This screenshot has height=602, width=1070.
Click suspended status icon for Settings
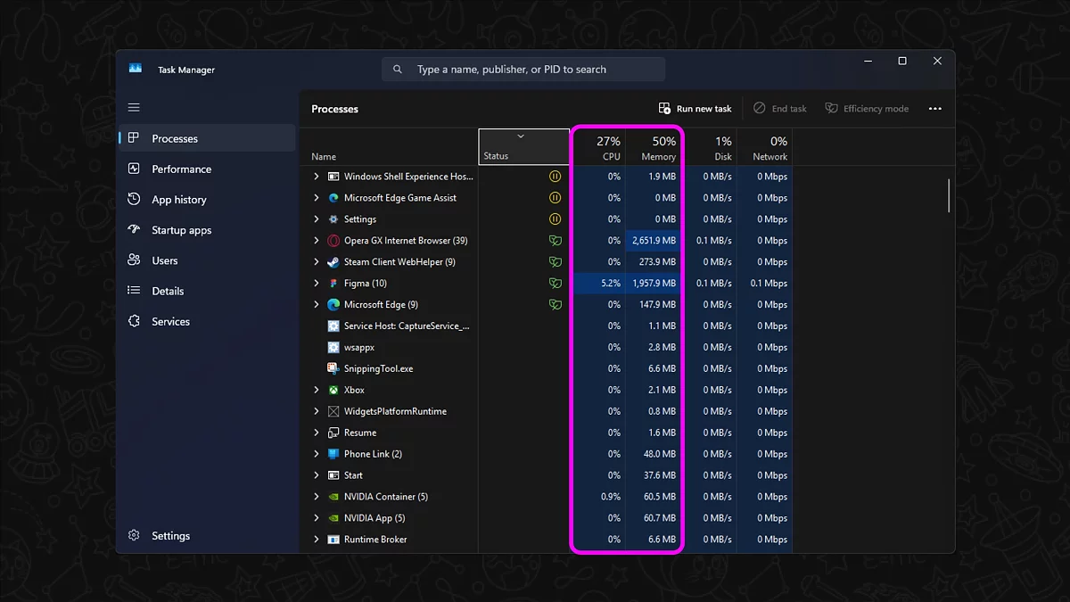(x=555, y=219)
